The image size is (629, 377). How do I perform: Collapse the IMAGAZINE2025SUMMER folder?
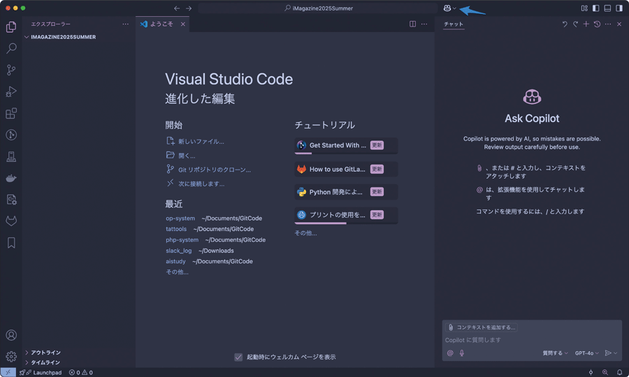click(x=60, y=37)
